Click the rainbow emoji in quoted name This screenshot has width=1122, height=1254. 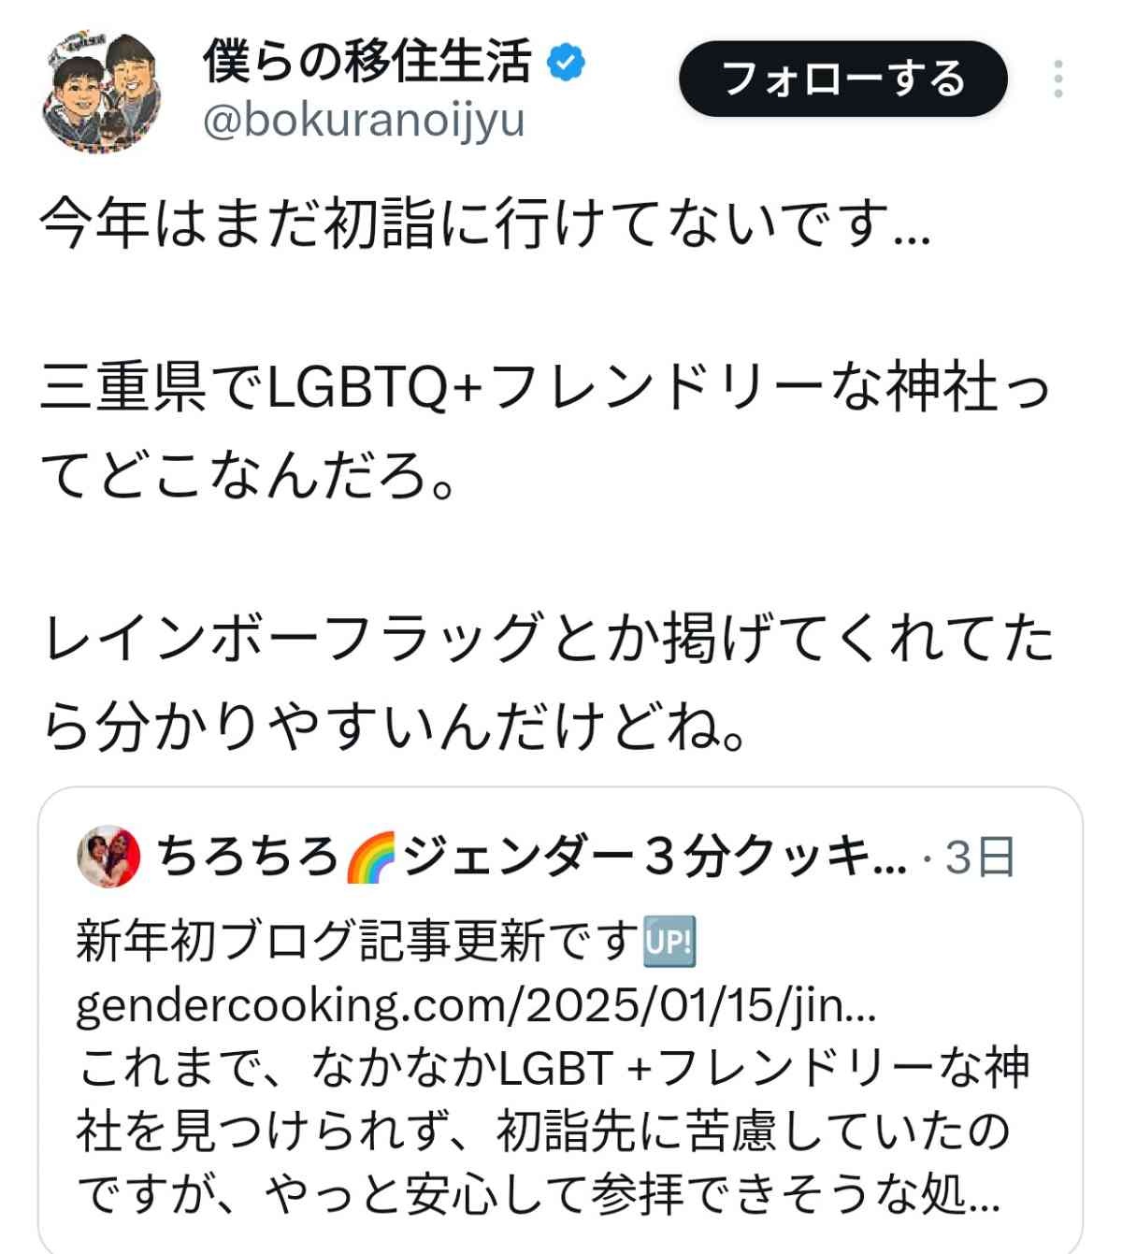click(x=371, y=857)
